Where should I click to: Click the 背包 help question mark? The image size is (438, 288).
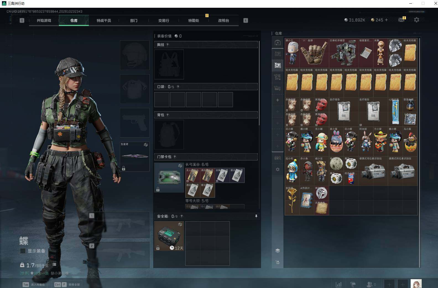click(x=168, y=115)
